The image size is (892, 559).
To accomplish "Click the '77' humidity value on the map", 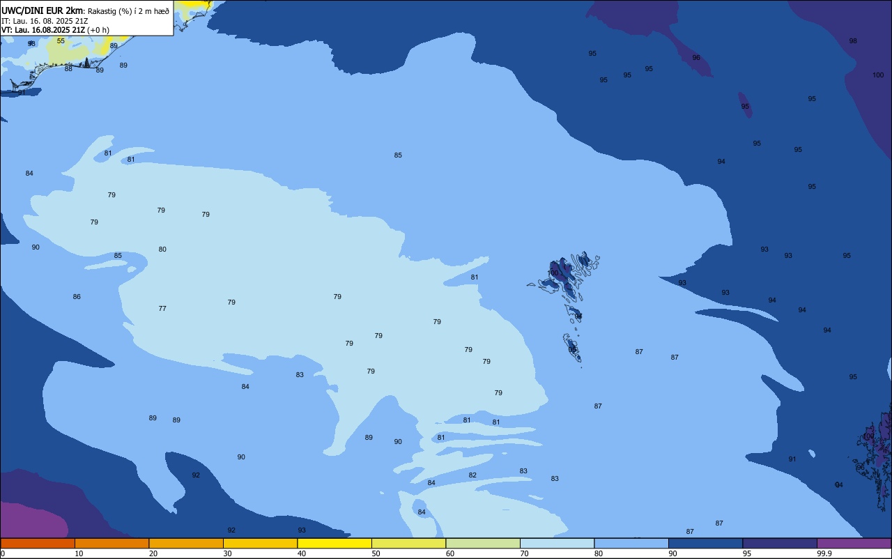I will click(x=162, y=309).
